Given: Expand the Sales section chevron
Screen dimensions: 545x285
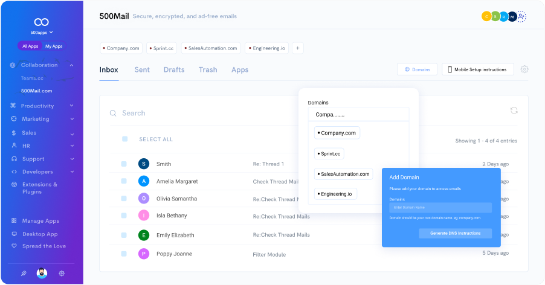Looking at the screenshot, I should coord(72,134).
